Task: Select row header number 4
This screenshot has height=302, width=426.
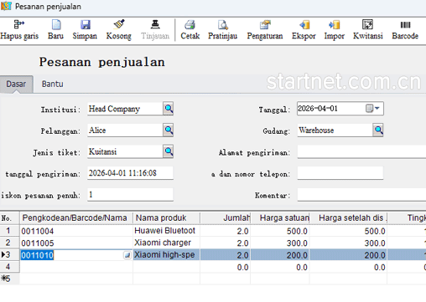Action: point(9,267)
